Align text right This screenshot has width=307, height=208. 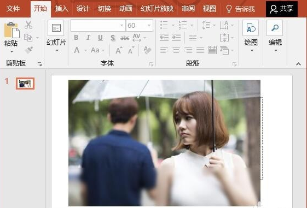(188, 50)
